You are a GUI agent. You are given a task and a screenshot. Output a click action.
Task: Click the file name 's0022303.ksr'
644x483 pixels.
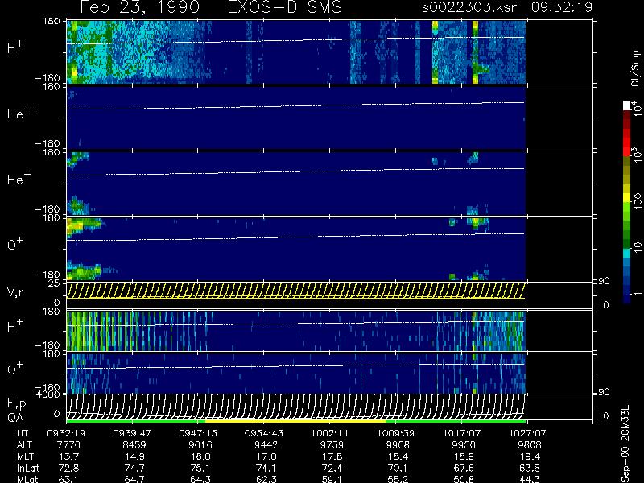pos(469,7)
